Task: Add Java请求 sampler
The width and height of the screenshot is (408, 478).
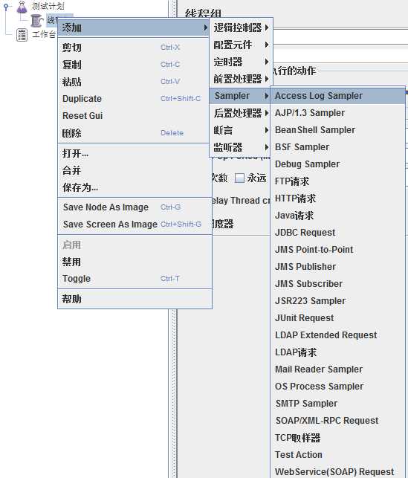Action: point(337,216)
